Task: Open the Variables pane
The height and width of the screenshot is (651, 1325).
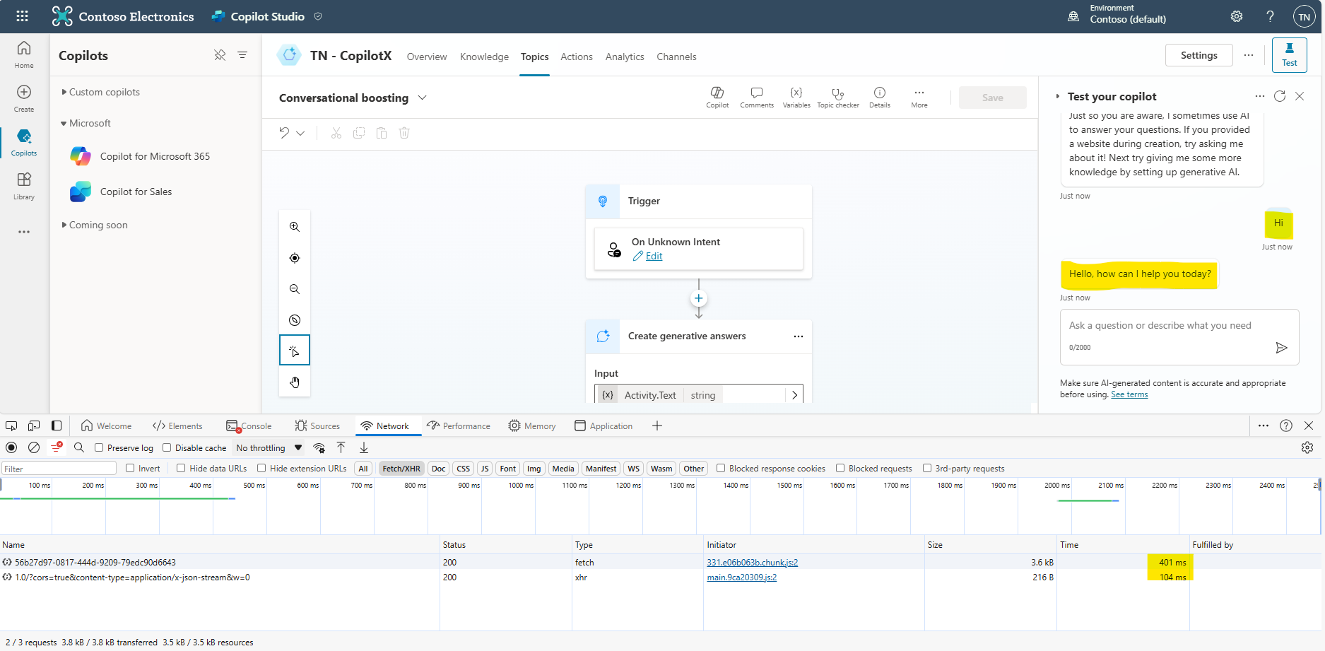Action: pyautogui.click(x=796, y=98)
